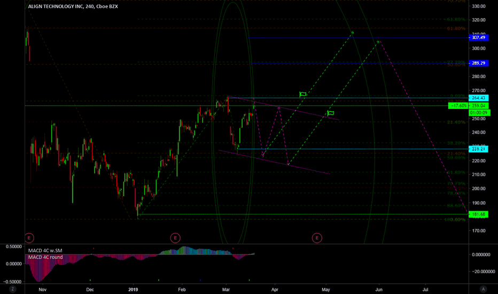The width and height of the screenshot is (498, 294).
Task: Select the green flag on upper dashed arrow
Action: (303, 94)
